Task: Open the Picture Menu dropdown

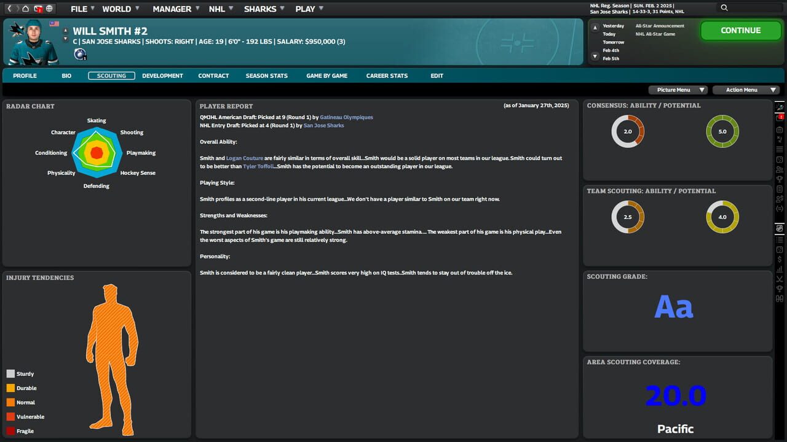Action: pos(678,89)
